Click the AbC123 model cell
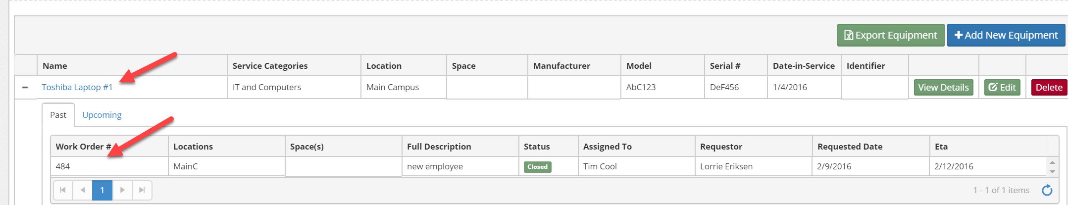 click(662, 87)
